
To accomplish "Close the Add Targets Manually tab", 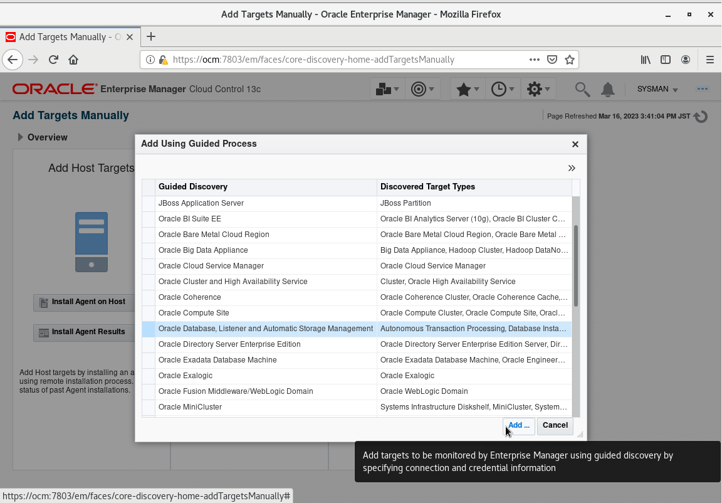I will 130,37.
